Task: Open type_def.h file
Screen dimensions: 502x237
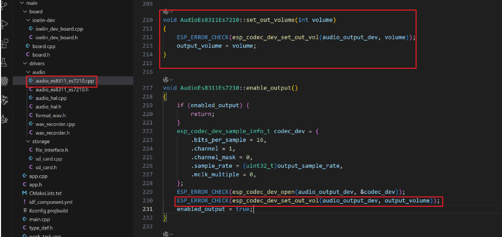Action: click(41, 228)
